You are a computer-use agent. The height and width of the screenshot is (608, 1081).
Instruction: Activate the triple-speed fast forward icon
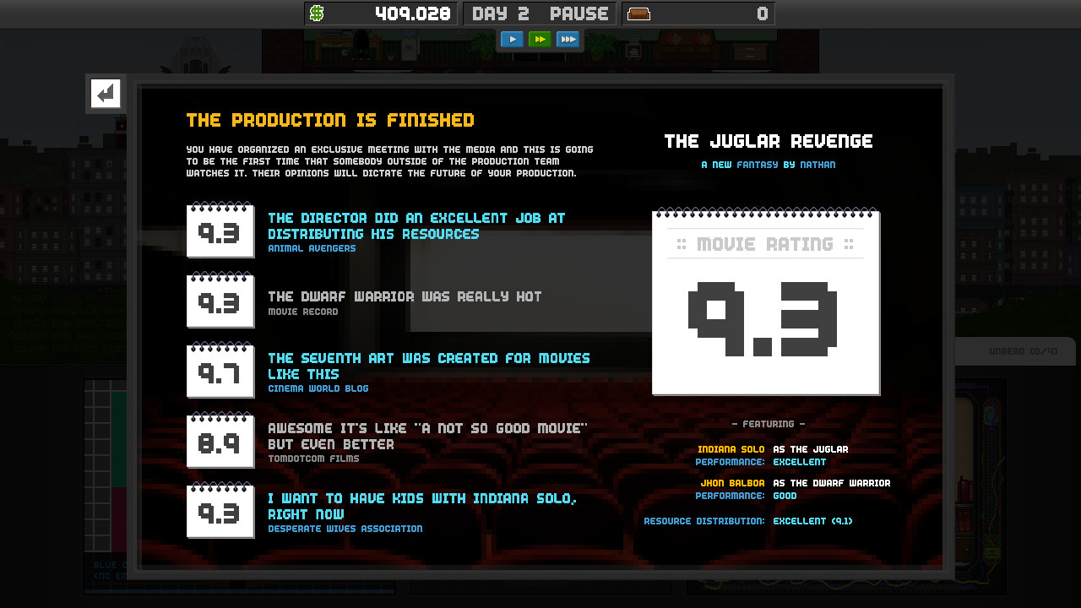568,39
